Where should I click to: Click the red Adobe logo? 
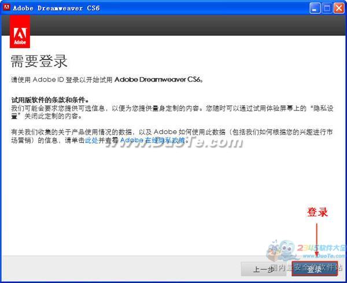20,32
